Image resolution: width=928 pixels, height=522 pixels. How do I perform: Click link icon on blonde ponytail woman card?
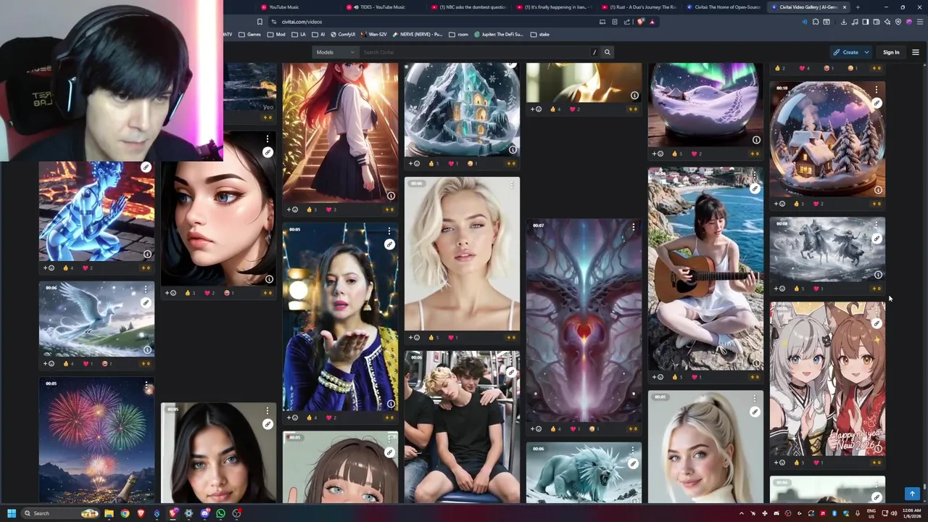point(755,412)
